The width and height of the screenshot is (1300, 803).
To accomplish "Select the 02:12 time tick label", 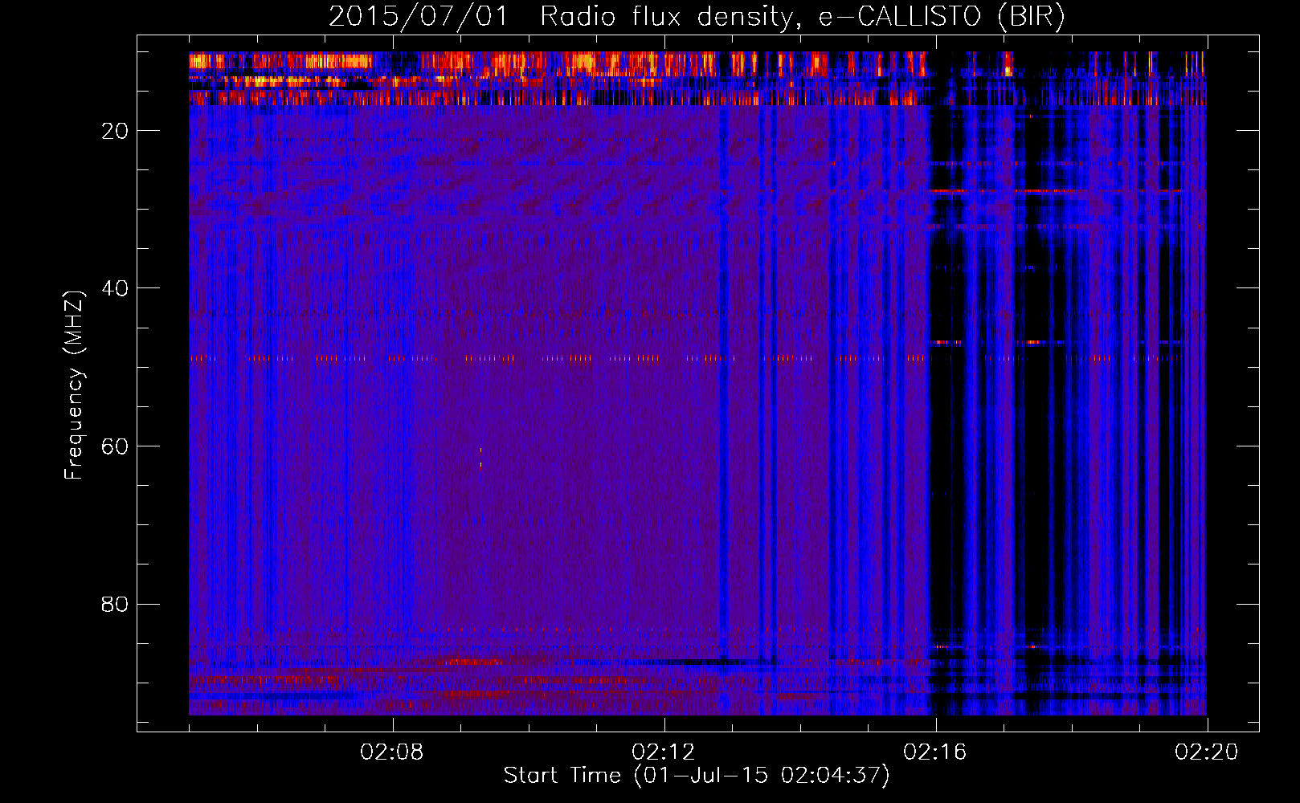I will tap(664, 752).
